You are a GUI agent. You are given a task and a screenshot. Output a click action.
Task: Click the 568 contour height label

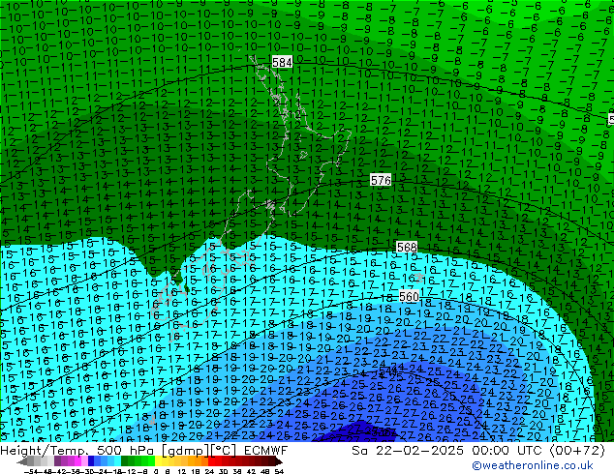(407, 248)
